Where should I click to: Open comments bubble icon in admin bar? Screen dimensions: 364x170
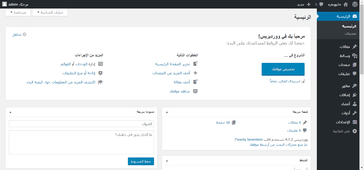coord(321,4)
